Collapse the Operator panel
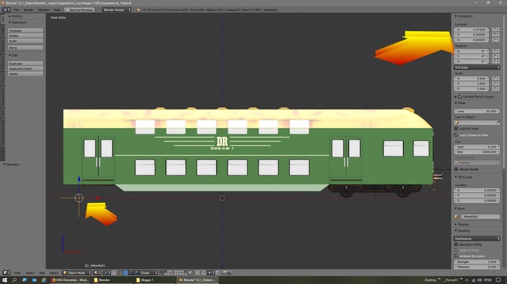 point(4,165)
